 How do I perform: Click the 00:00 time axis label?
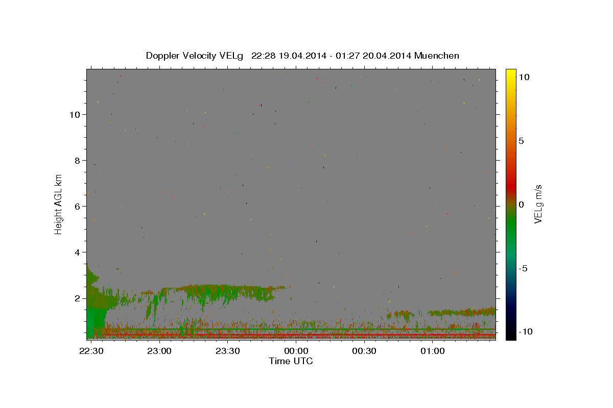pyautogui.click(x=296, y=351)
